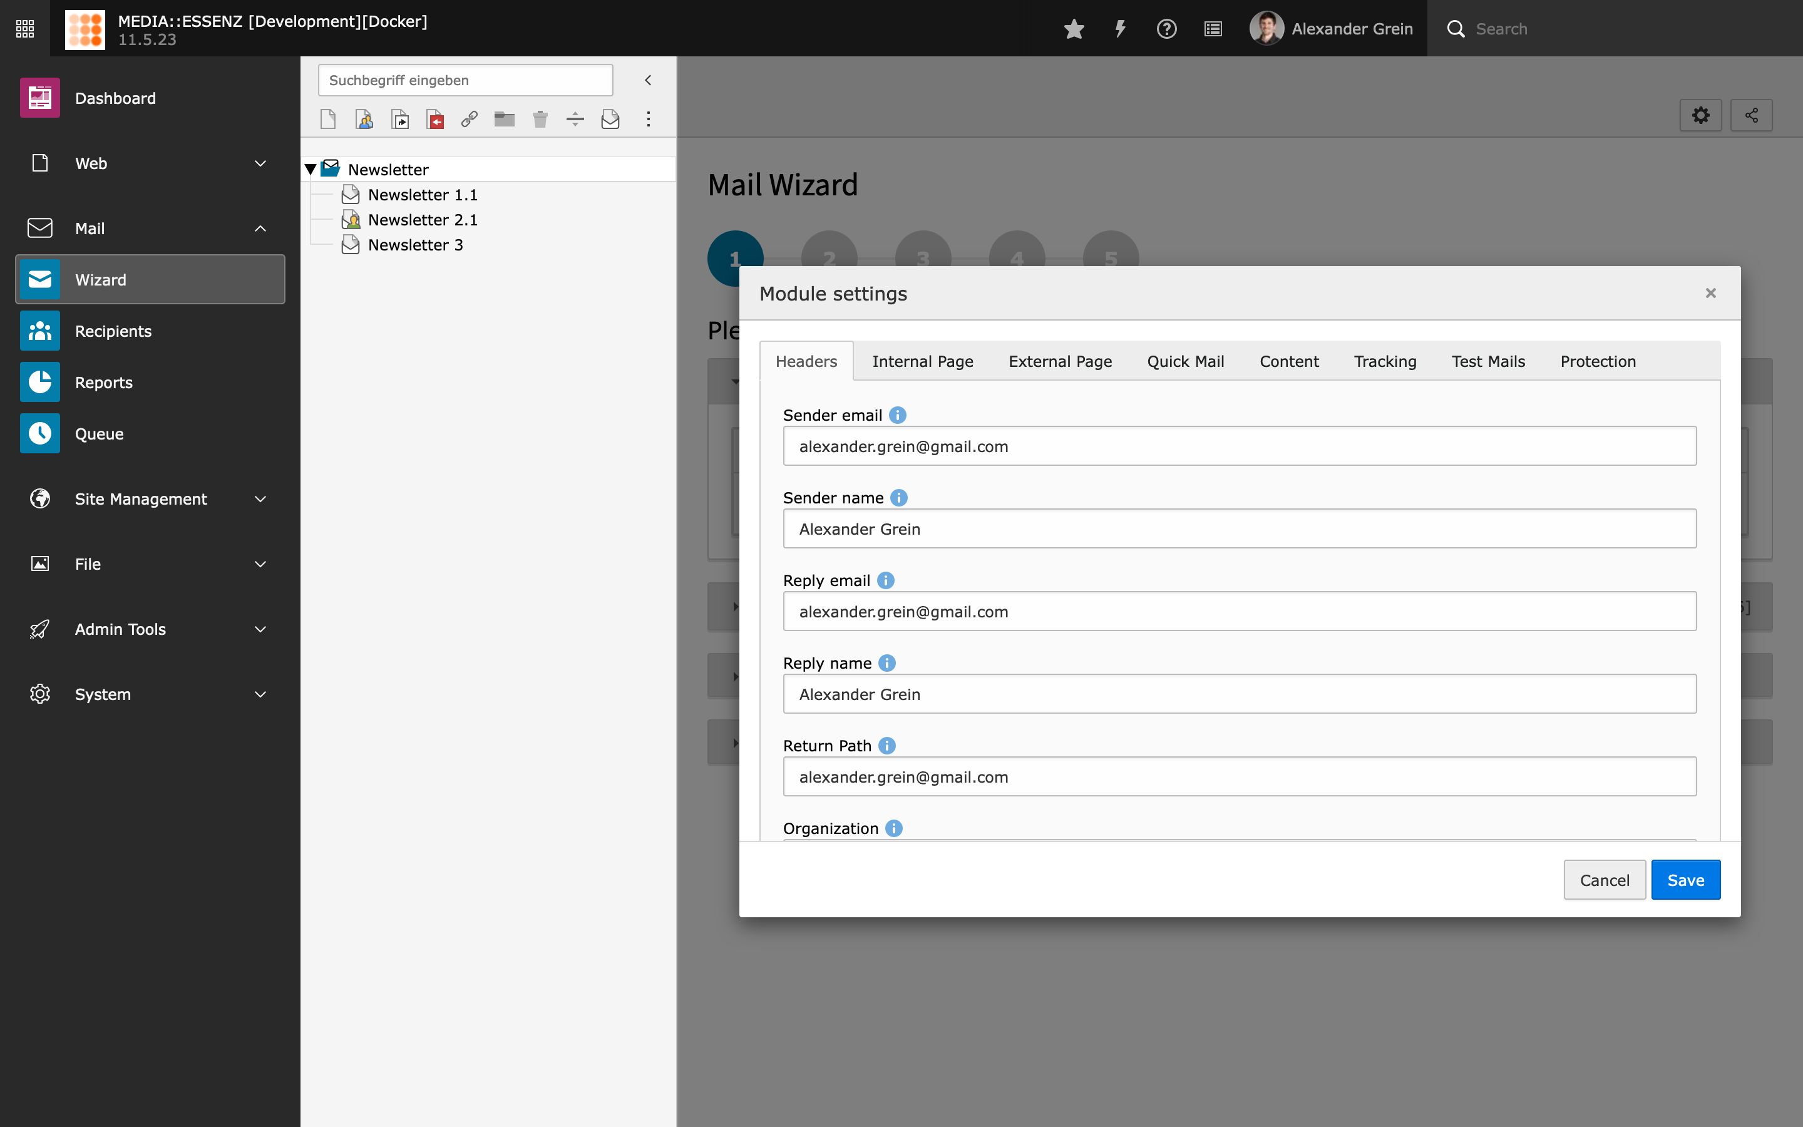Select the mail page icon in toolbar
1803x1127 pixels.
click(610, 119)
